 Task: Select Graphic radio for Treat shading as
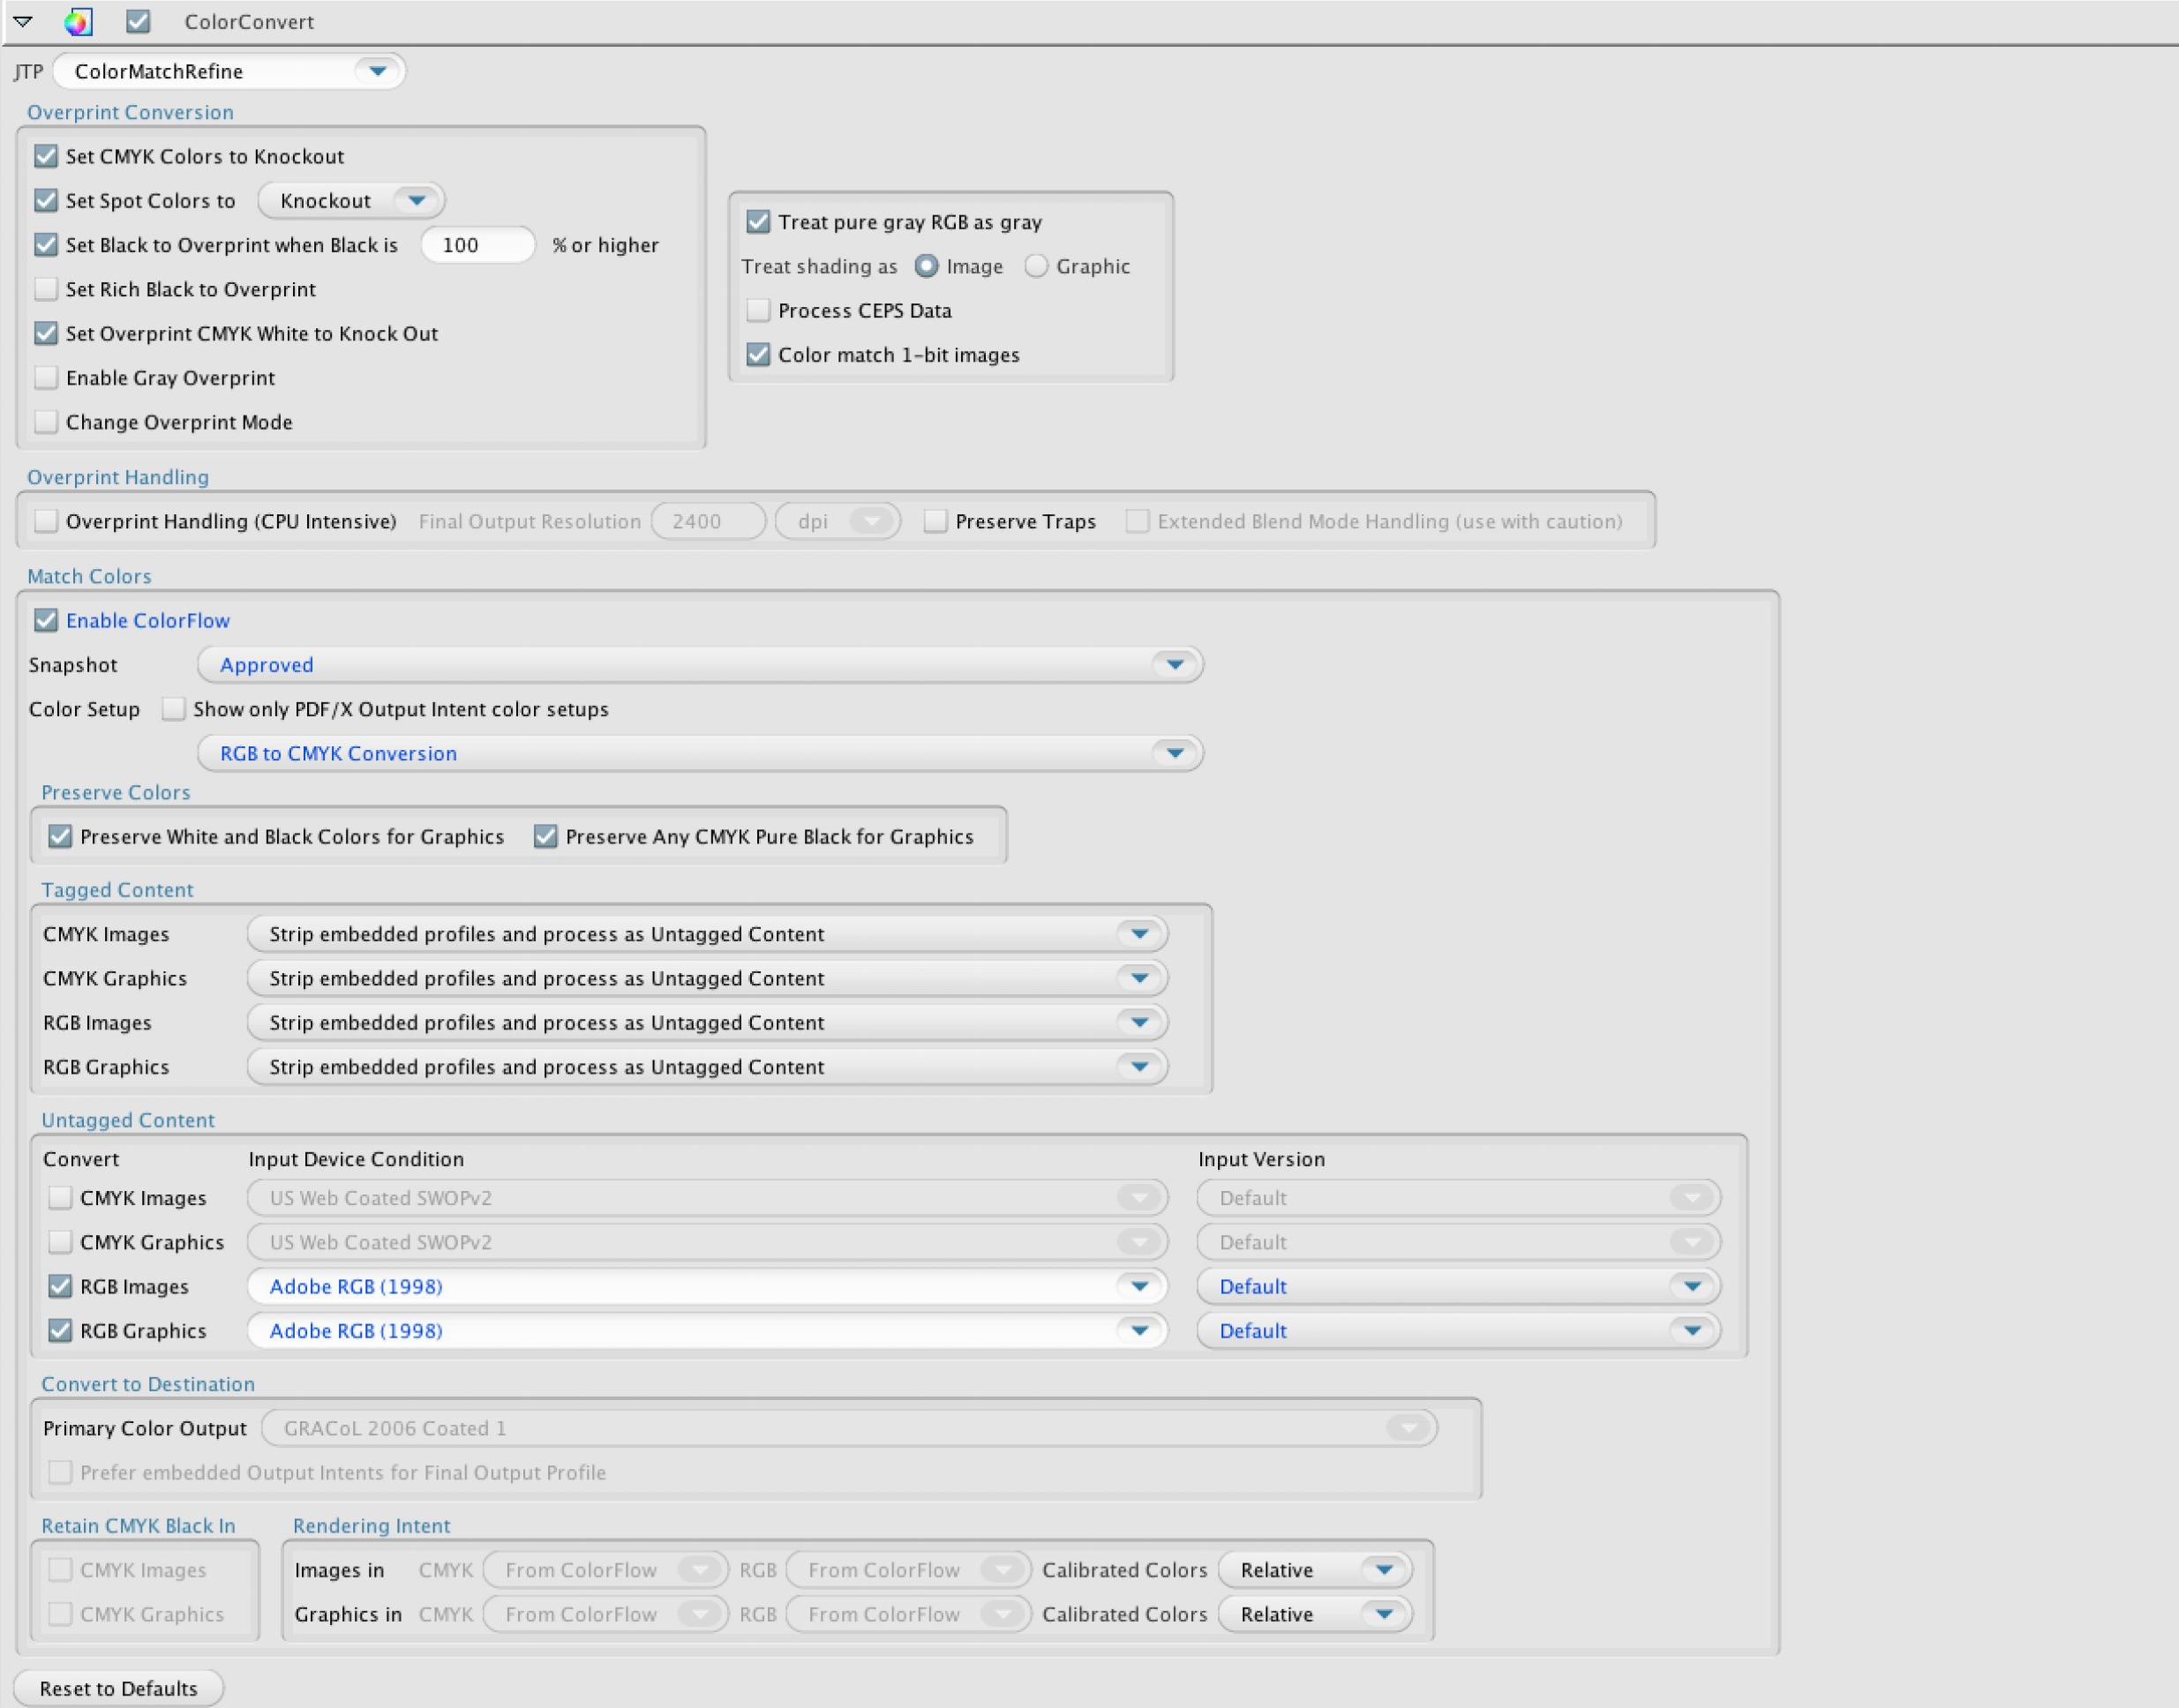(x=1036, y=266)
